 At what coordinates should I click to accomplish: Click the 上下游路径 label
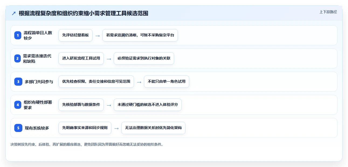click(328, 12)
